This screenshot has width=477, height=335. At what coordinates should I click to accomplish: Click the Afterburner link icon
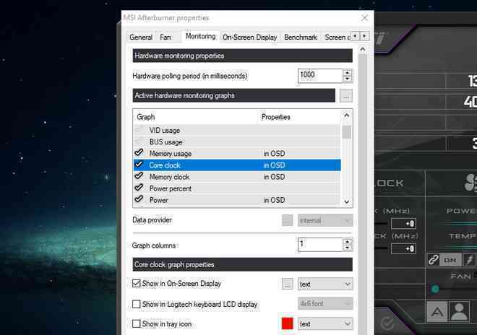(433, 260)
